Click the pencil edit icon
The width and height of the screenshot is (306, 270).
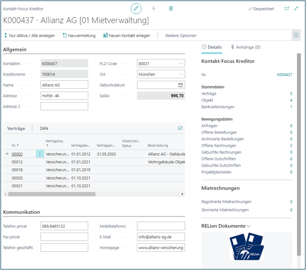pos(136,9)
